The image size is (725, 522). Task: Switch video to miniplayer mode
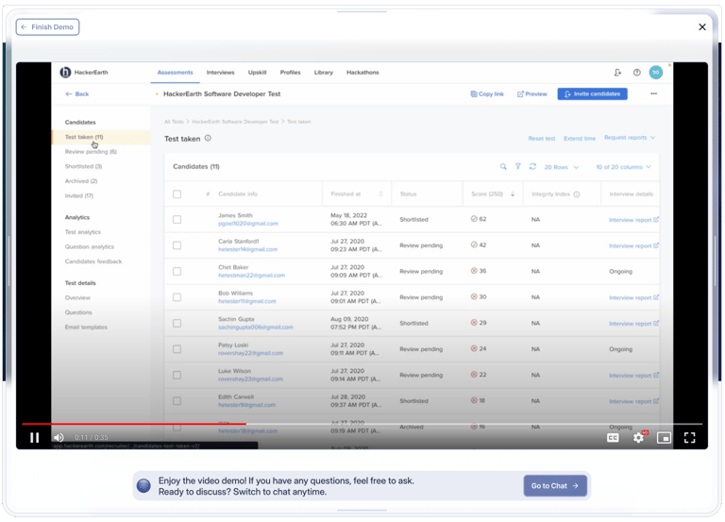(x=664, y=438)
